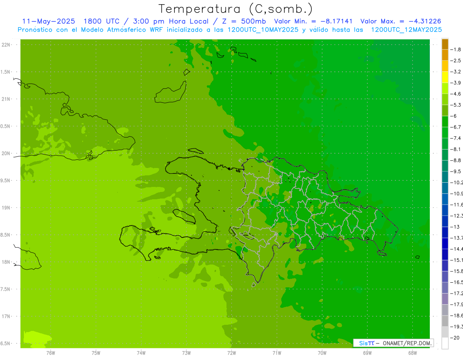Screen dimensions: 463x358
Task: Click the 'Temperatura (C,somb.)' title
Action: point(236,9)
